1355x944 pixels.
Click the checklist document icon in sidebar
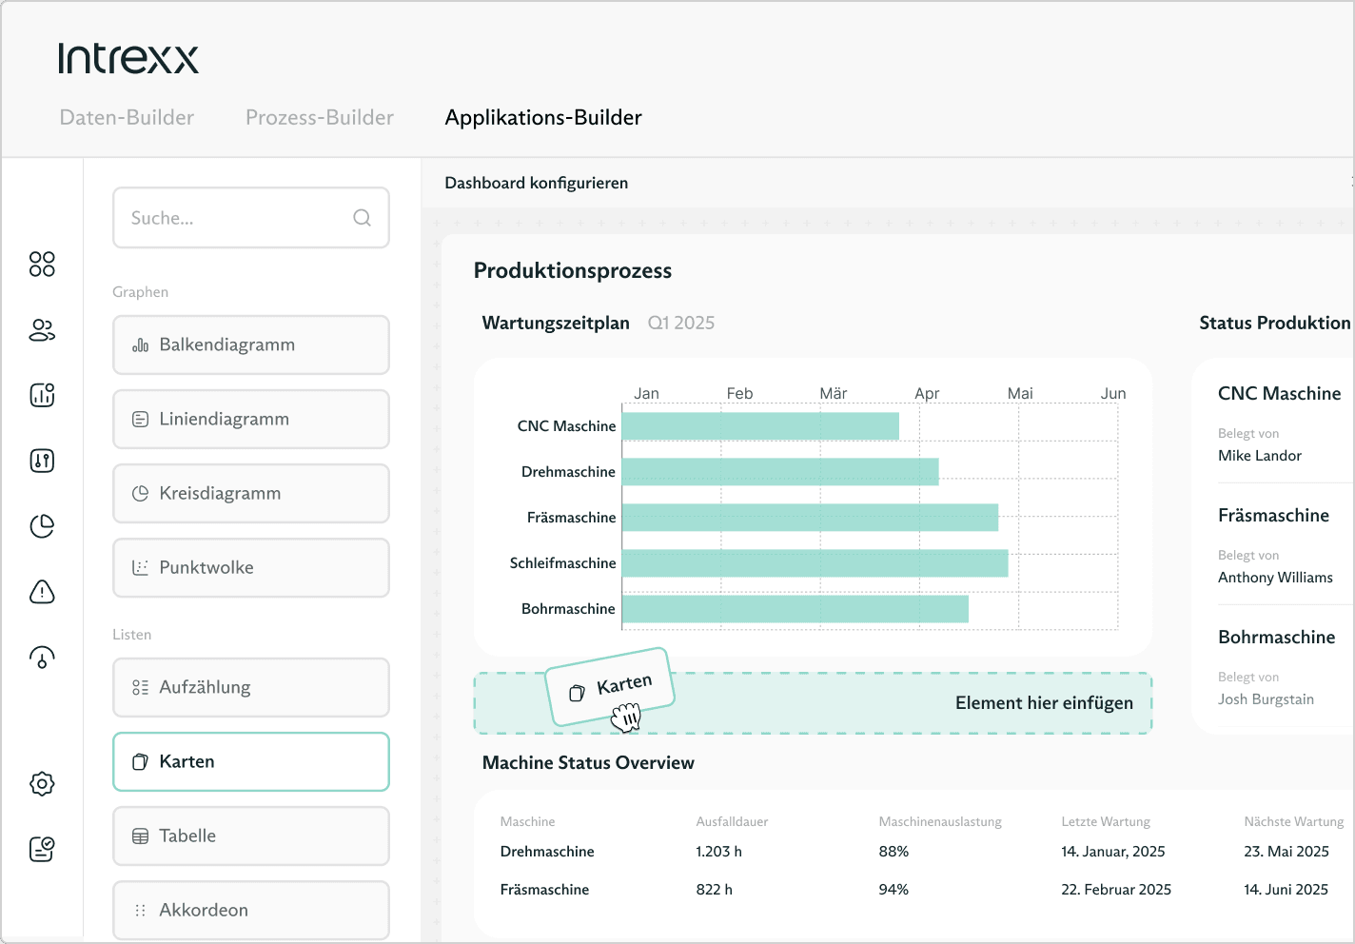click(x=42, y=849)
